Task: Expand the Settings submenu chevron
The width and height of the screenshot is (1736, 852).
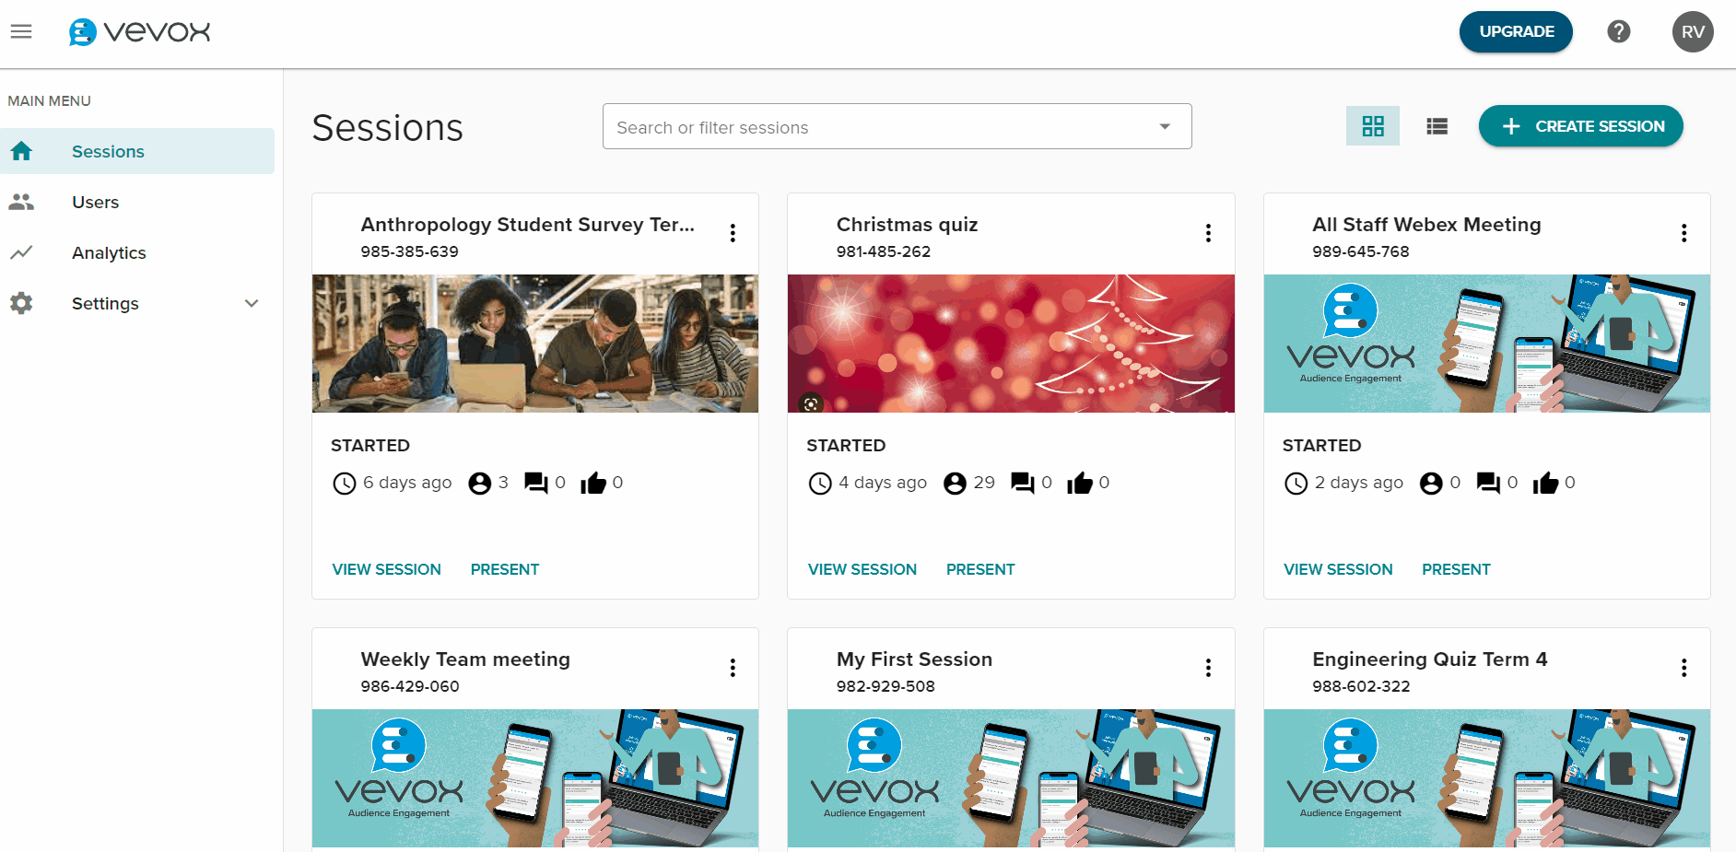Action: (252, 303)
